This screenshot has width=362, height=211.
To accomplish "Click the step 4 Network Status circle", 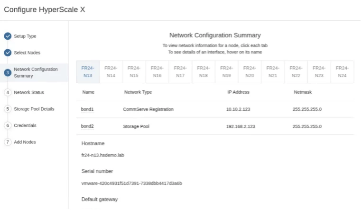I will tap(8, 92).
